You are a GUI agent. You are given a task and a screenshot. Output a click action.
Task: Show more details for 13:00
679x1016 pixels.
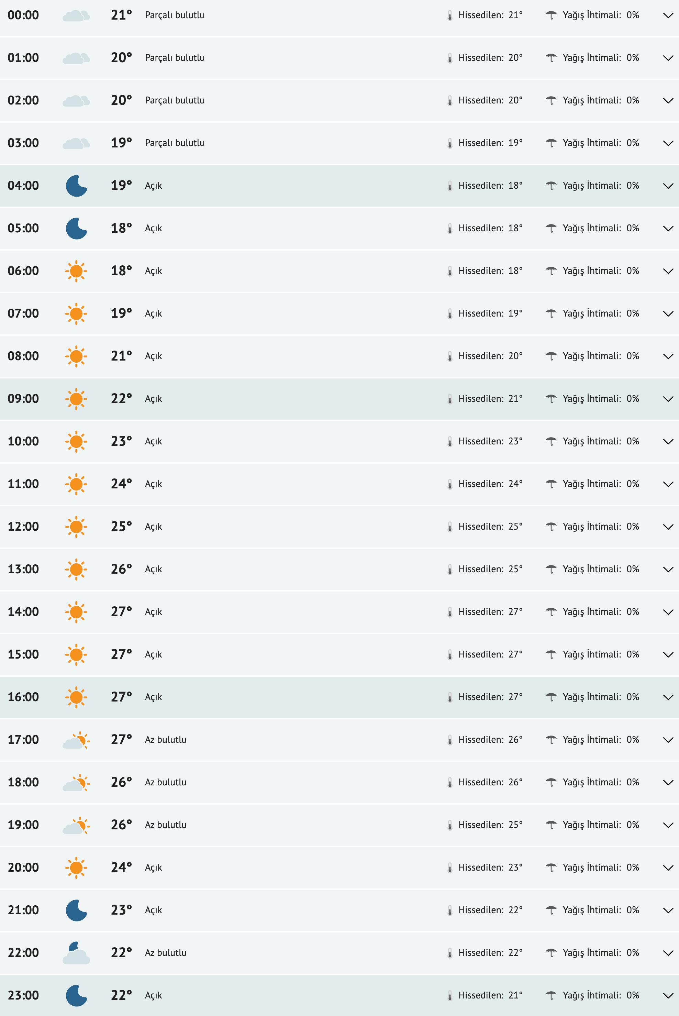(x=668, y=570)
